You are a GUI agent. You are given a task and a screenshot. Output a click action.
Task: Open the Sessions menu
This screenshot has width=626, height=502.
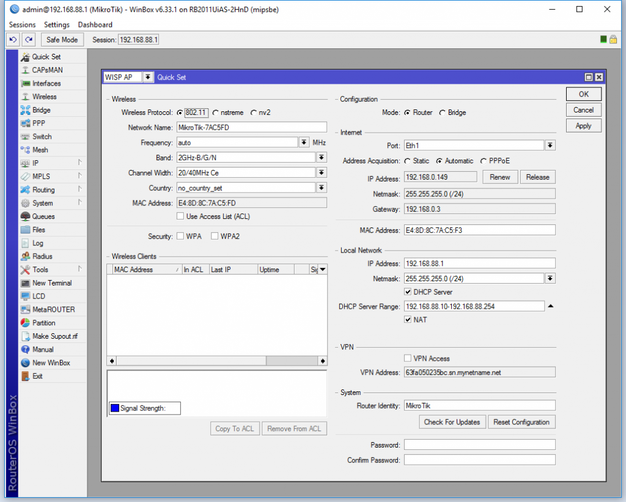pyautogui.click(x=22, y=24)
